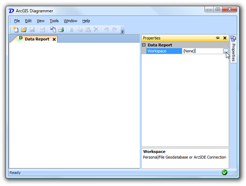Open the Workspace browse ellipsis button
The image size is (246, 186).
point(225,51)
